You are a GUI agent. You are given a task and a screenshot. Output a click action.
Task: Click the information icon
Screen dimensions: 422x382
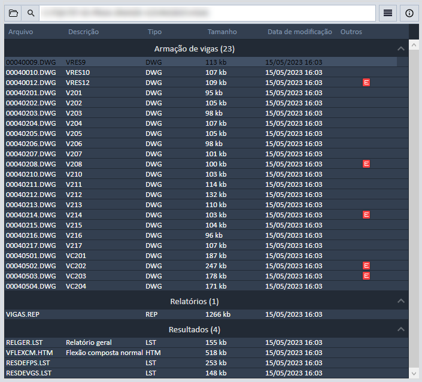(409, 13)
